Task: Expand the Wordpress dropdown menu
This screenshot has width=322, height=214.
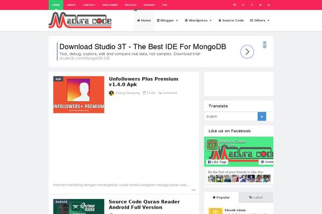Action: coord(198,20)
